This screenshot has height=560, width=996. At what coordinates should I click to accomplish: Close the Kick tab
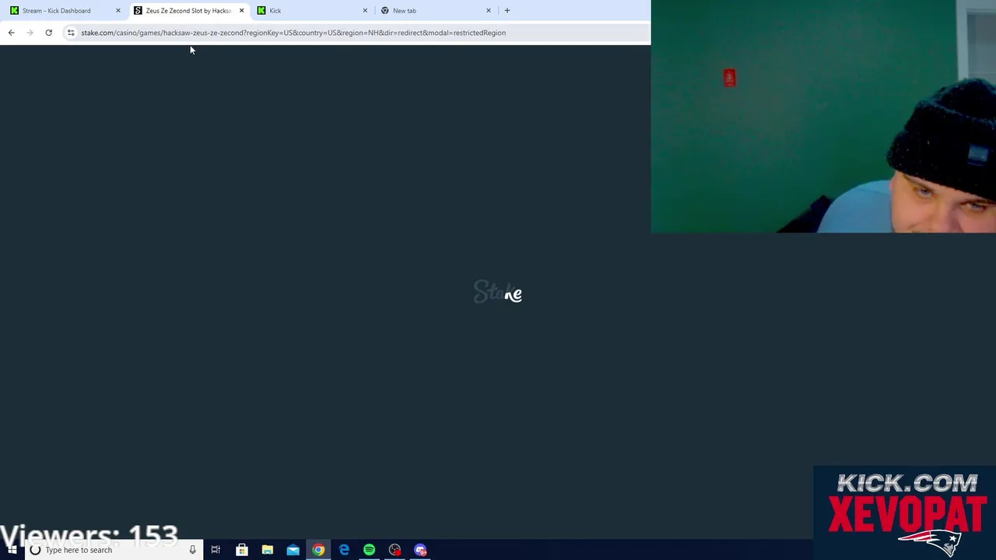pyautogui.click(x=365, y=11)
